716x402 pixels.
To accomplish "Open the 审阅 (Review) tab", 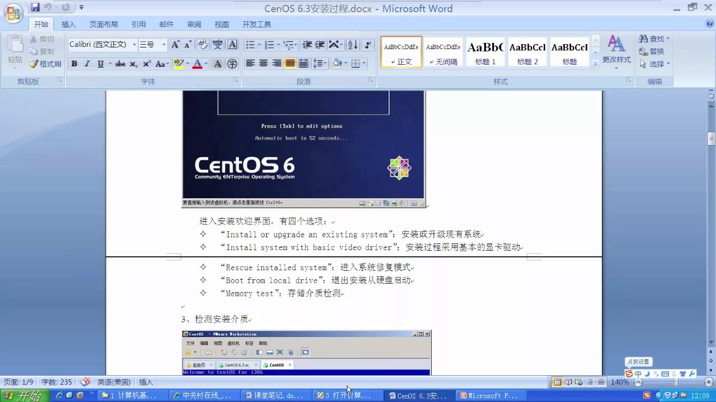I will 194,25.
